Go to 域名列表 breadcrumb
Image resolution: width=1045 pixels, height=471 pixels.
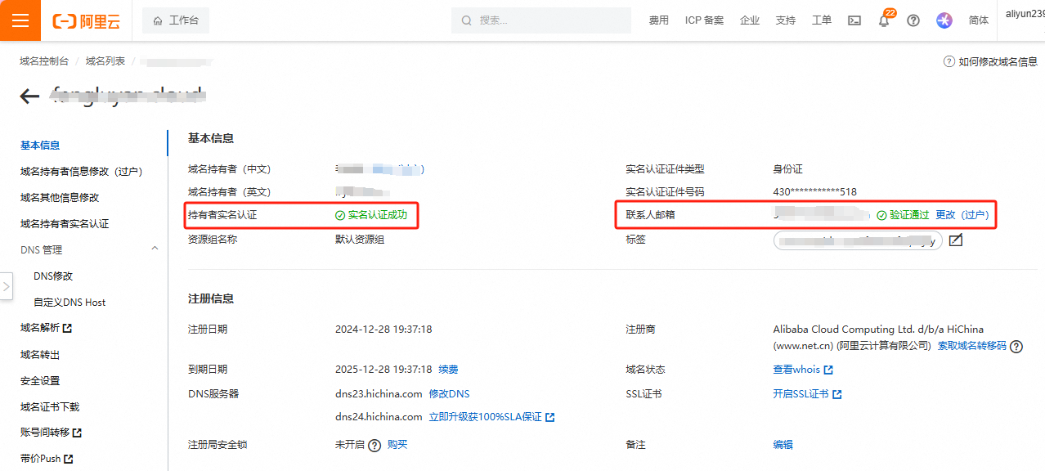105,61
